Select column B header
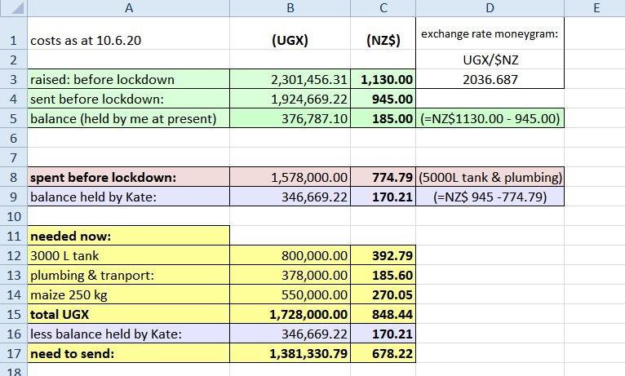This screenshot has height=376, width=625. (290, 8)
